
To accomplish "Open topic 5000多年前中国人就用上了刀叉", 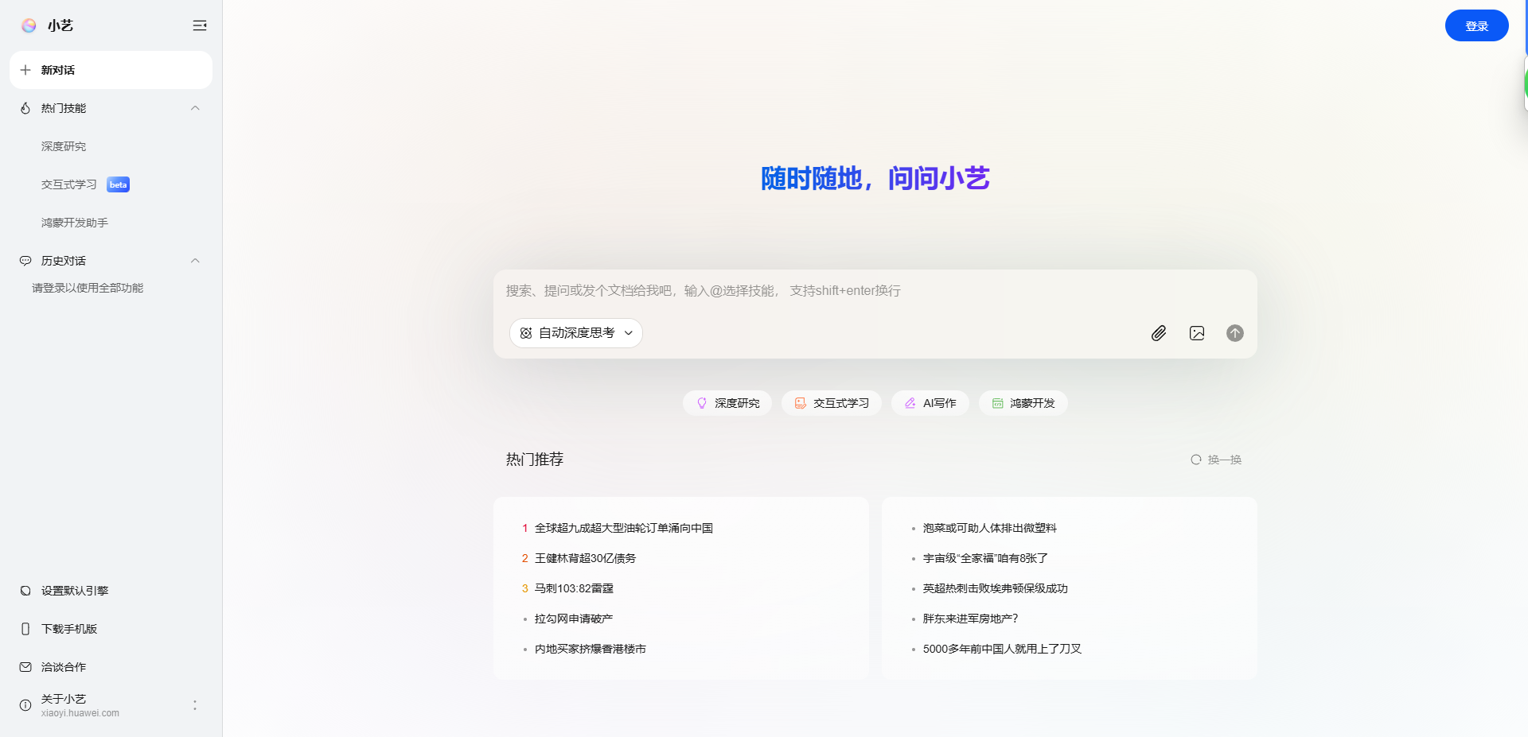I will click(x=1003, y=649).
